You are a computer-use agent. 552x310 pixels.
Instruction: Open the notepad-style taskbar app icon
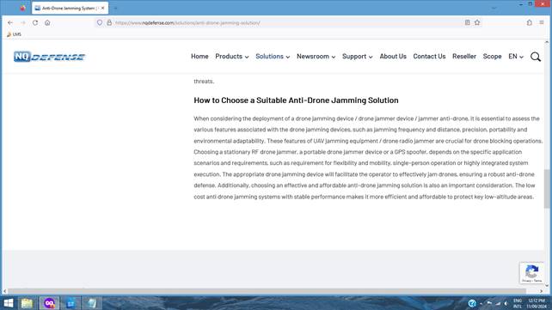(x=92, y=303)
